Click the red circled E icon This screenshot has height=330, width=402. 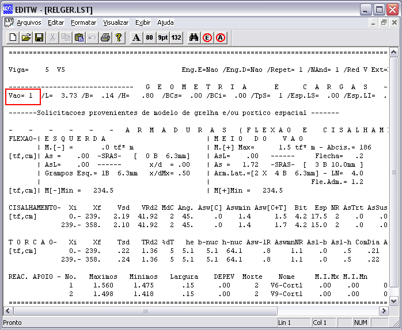207,37
